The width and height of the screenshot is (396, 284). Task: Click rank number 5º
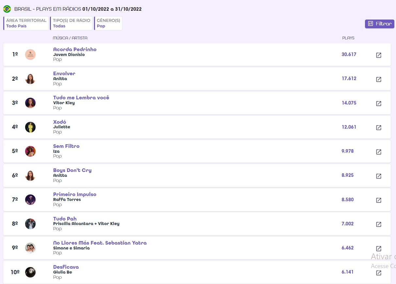15,151
